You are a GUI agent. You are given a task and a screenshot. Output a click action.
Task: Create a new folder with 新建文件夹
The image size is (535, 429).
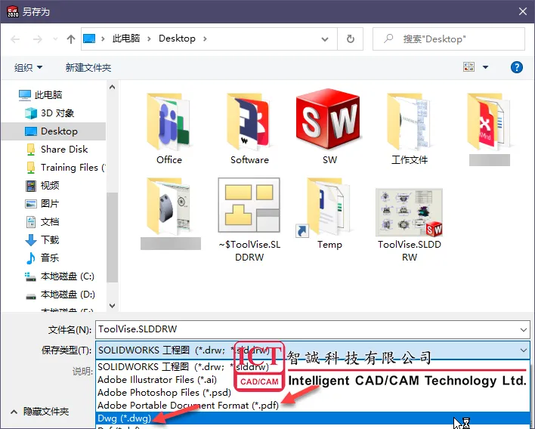click(x=88, y=67)
